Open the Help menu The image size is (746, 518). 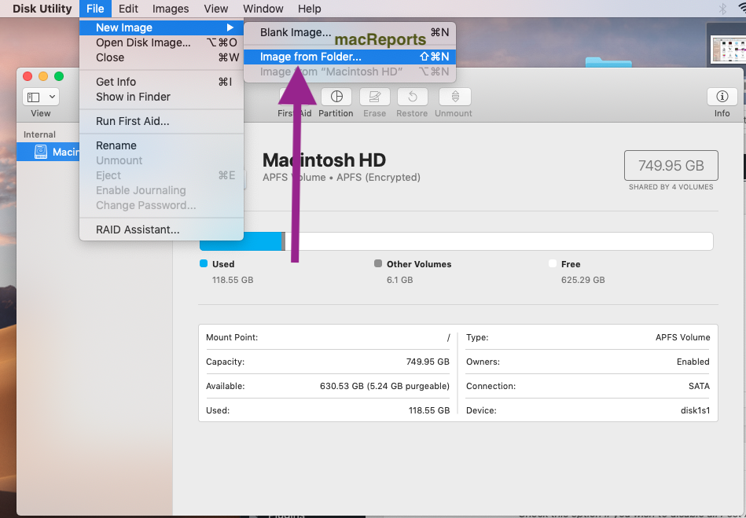(x=309, y=9)
